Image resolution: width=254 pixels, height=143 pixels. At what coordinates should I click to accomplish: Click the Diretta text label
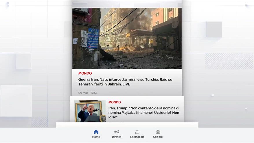(x=117, y=137)
